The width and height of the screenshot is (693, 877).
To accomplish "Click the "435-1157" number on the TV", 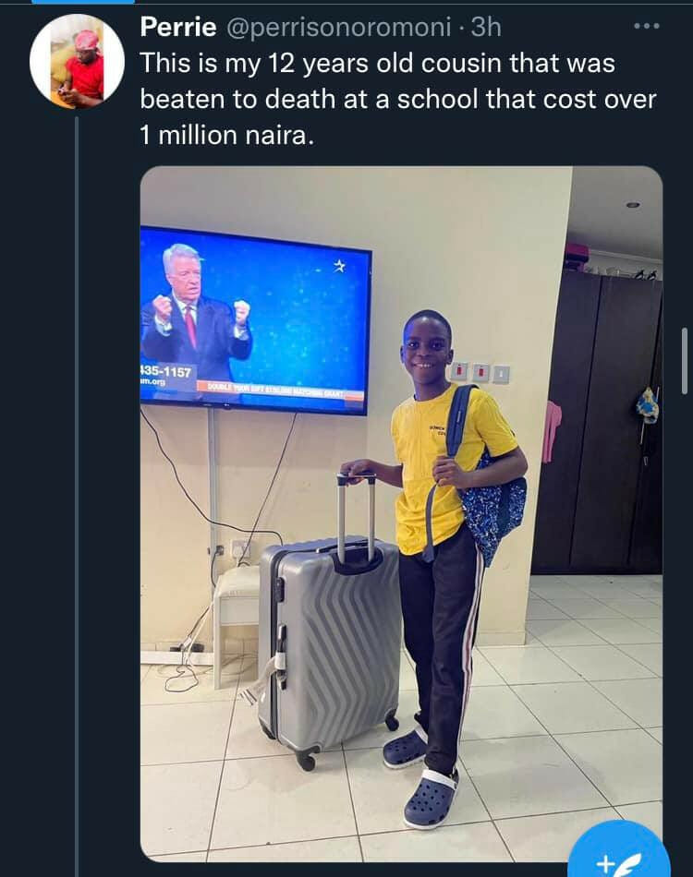I will [166, 371].
